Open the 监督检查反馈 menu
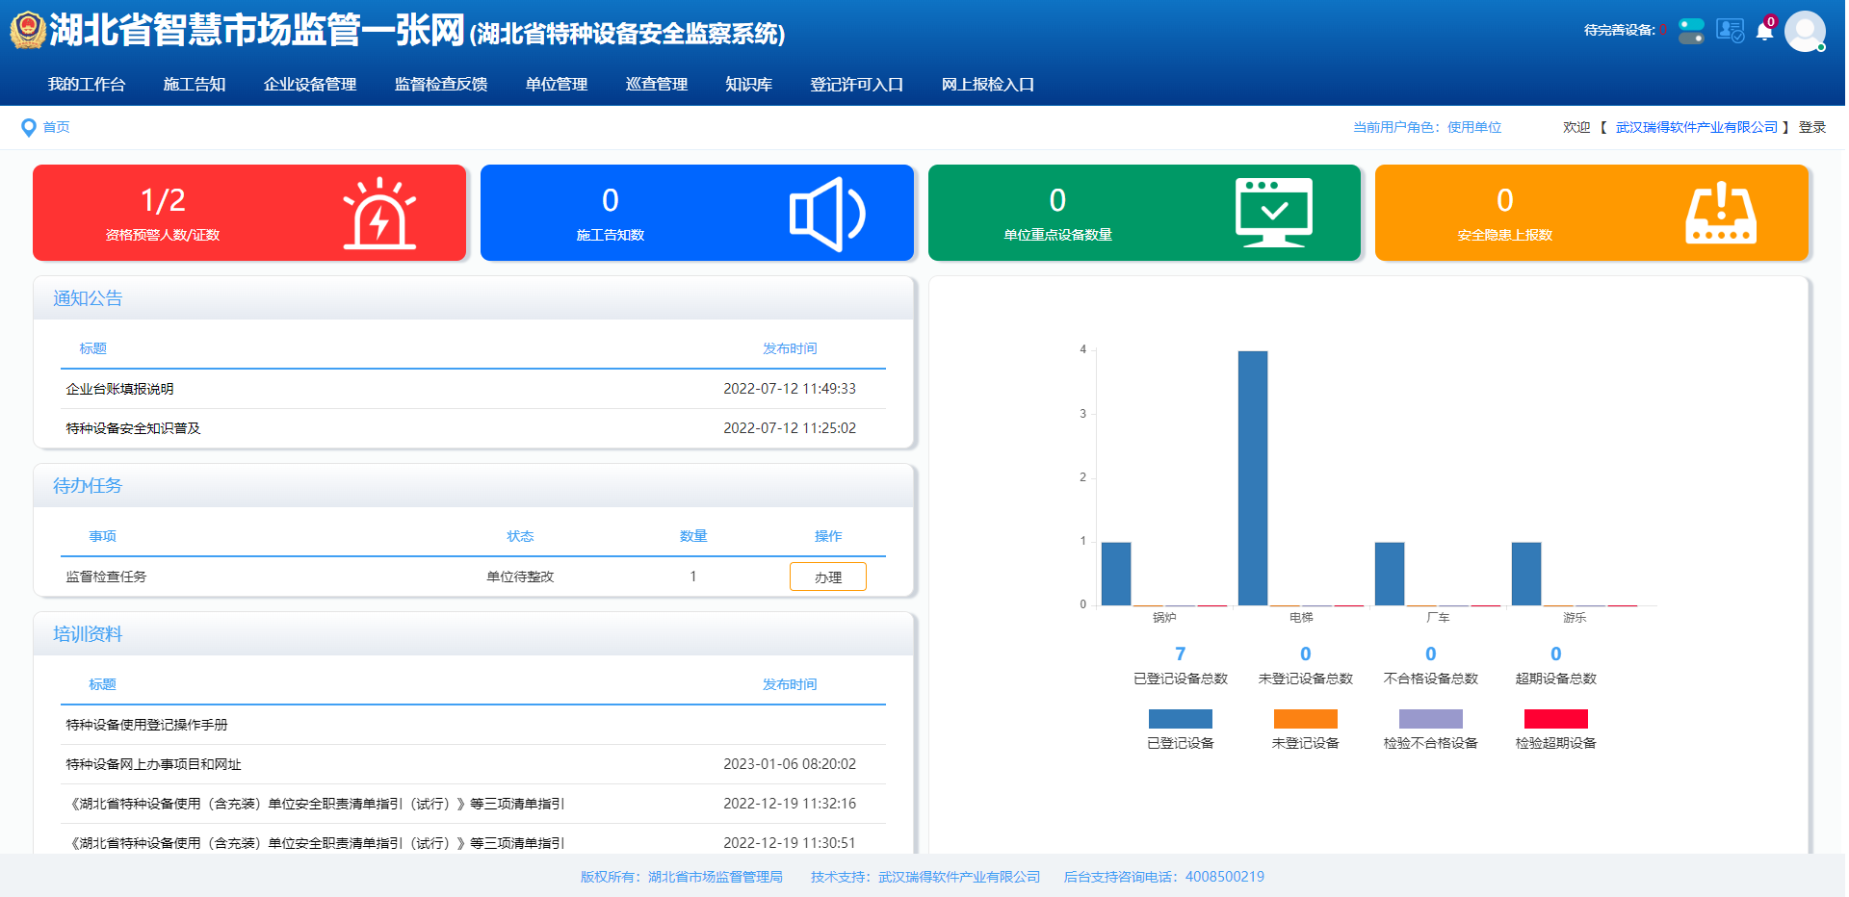The image size is (1849, 897). pos(441,85)
